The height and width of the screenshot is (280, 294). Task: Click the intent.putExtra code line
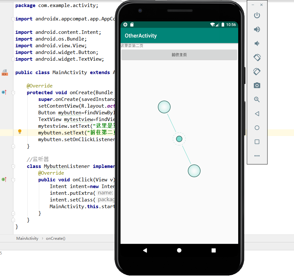click(x=82, y=193)
